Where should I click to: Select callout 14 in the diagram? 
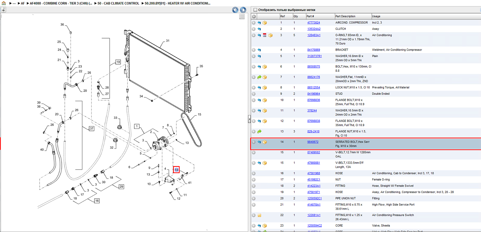tap(176, 170)
